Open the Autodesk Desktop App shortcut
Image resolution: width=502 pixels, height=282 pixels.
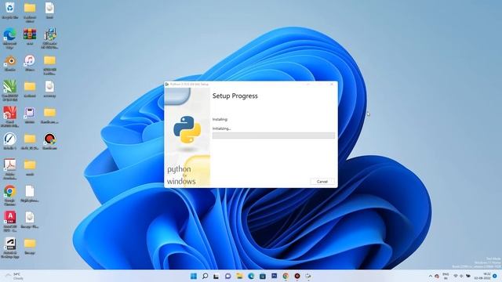(10, 248)
